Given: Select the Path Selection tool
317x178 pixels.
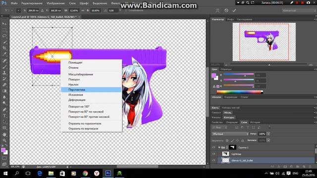Looking at the screenshot, I should click(4, 122).
